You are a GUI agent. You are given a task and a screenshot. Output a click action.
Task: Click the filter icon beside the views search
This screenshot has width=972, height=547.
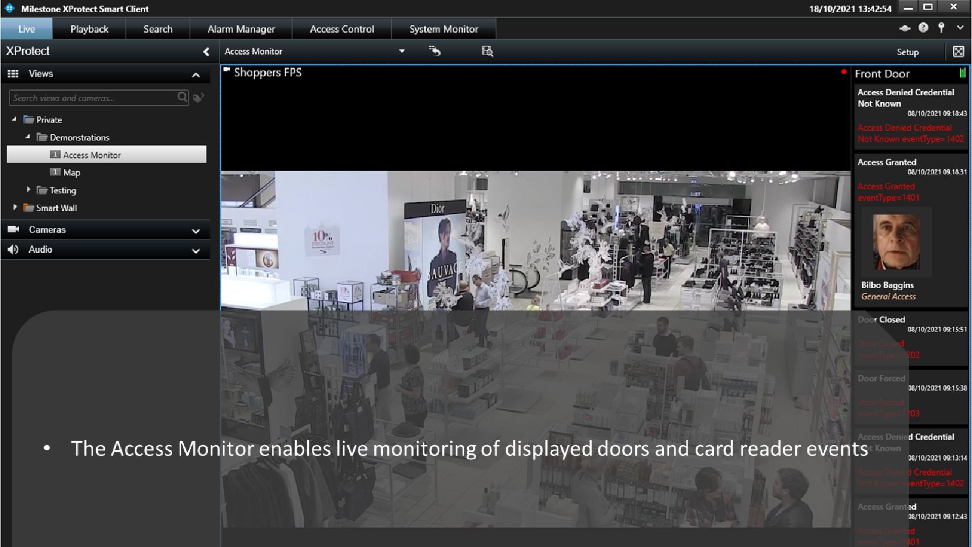click(x=198, y=97)
